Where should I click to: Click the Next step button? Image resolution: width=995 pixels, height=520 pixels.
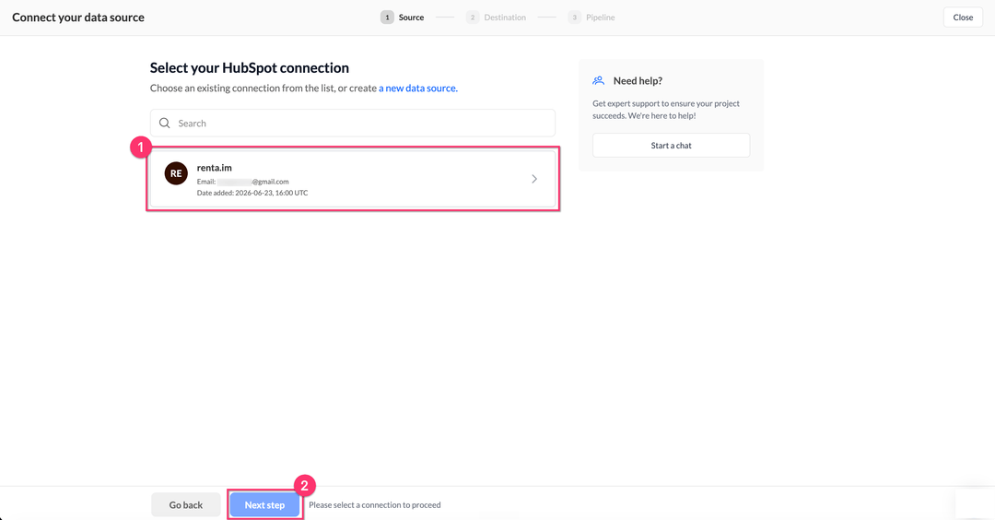coord(264,504)
